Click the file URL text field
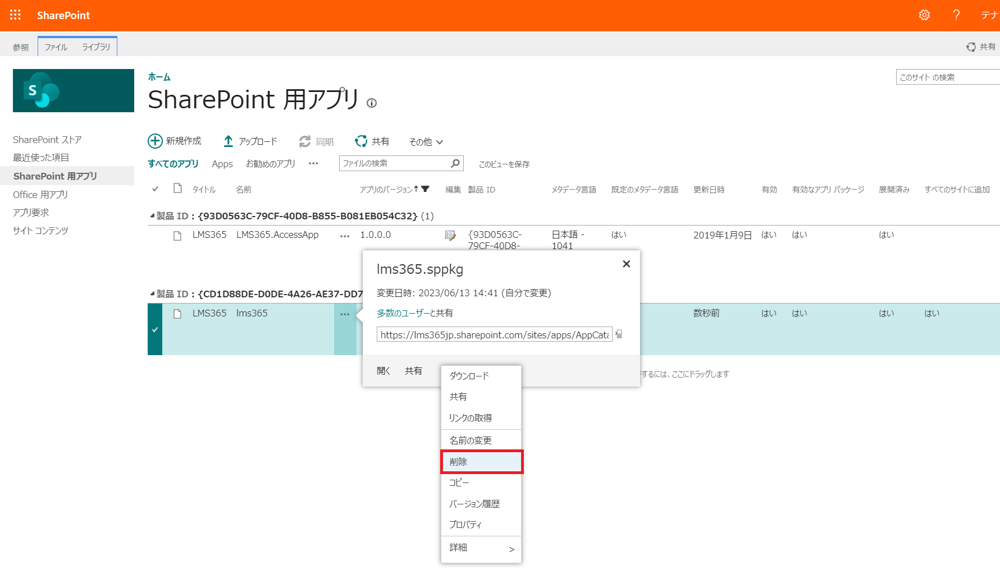 494,335
